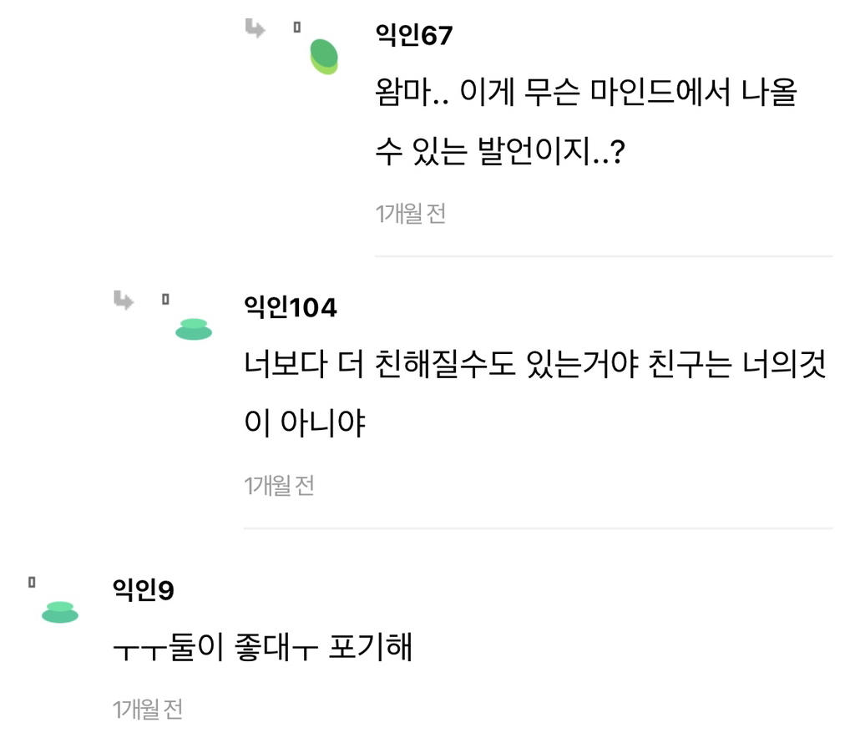The height and width of the screenshot is (743, 855).
Task: Click the reply arrow icon beside 익인67
Action: pyautogui.click(x=255, y=30)
